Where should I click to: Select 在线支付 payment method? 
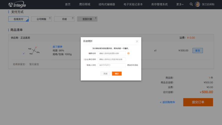(x=18, y=19)
